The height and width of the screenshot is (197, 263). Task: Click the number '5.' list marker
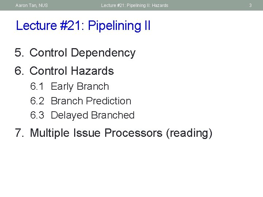pyautogui.click(x=19, y=53)
